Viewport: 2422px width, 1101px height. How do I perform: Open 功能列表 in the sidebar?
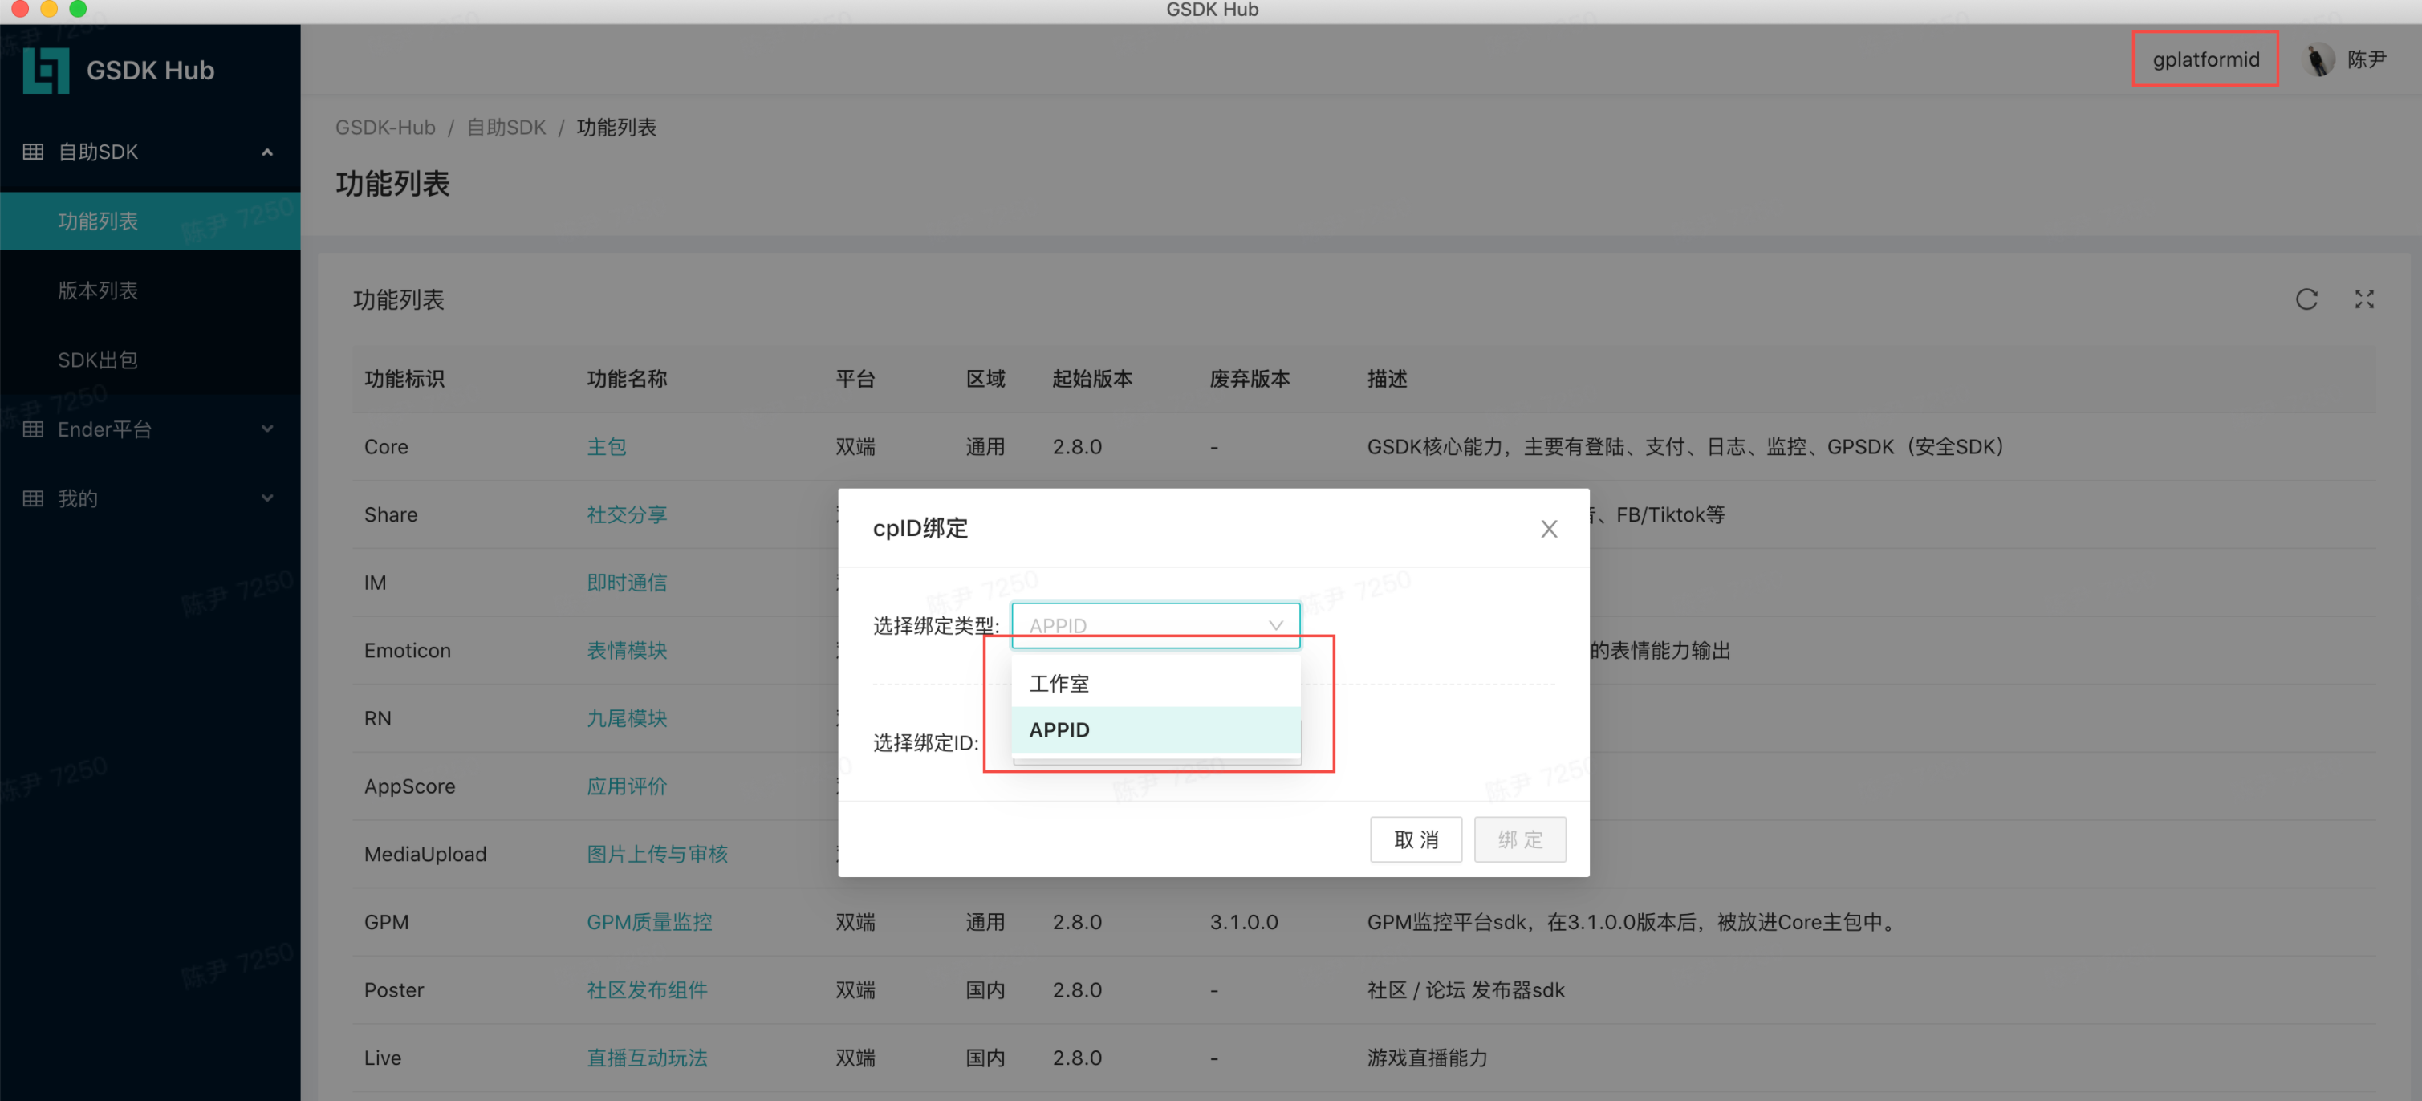click(x=150, y=221)
